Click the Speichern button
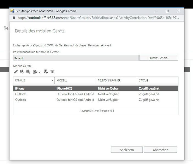Viewport: 193px width, 164px height. pos(127,150)
